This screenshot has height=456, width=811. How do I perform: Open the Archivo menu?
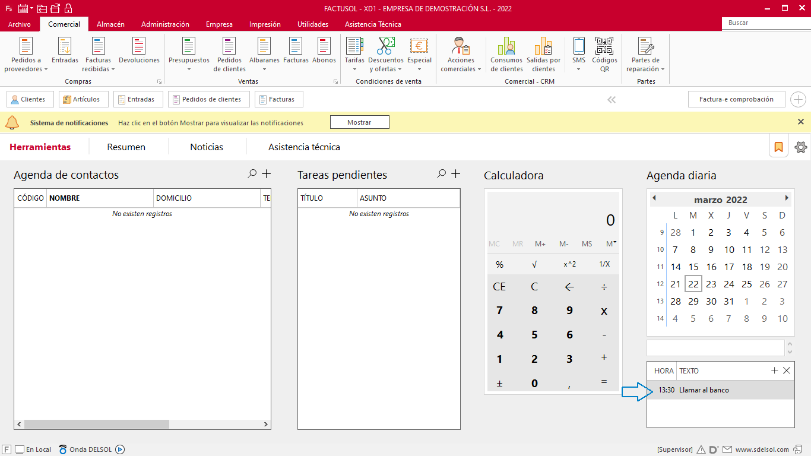(x=20, y=24)
